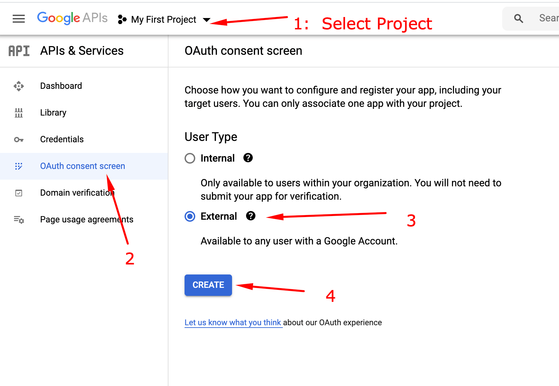This screenshot has height=386, width=559.
Task: Click the search magnifier icon
Action: tap(519, 19)
